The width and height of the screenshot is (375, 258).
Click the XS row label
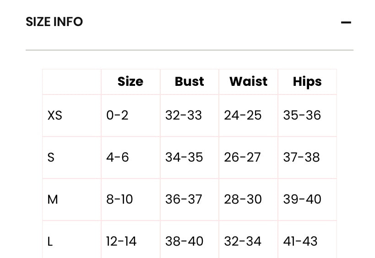tap(54, 116)
